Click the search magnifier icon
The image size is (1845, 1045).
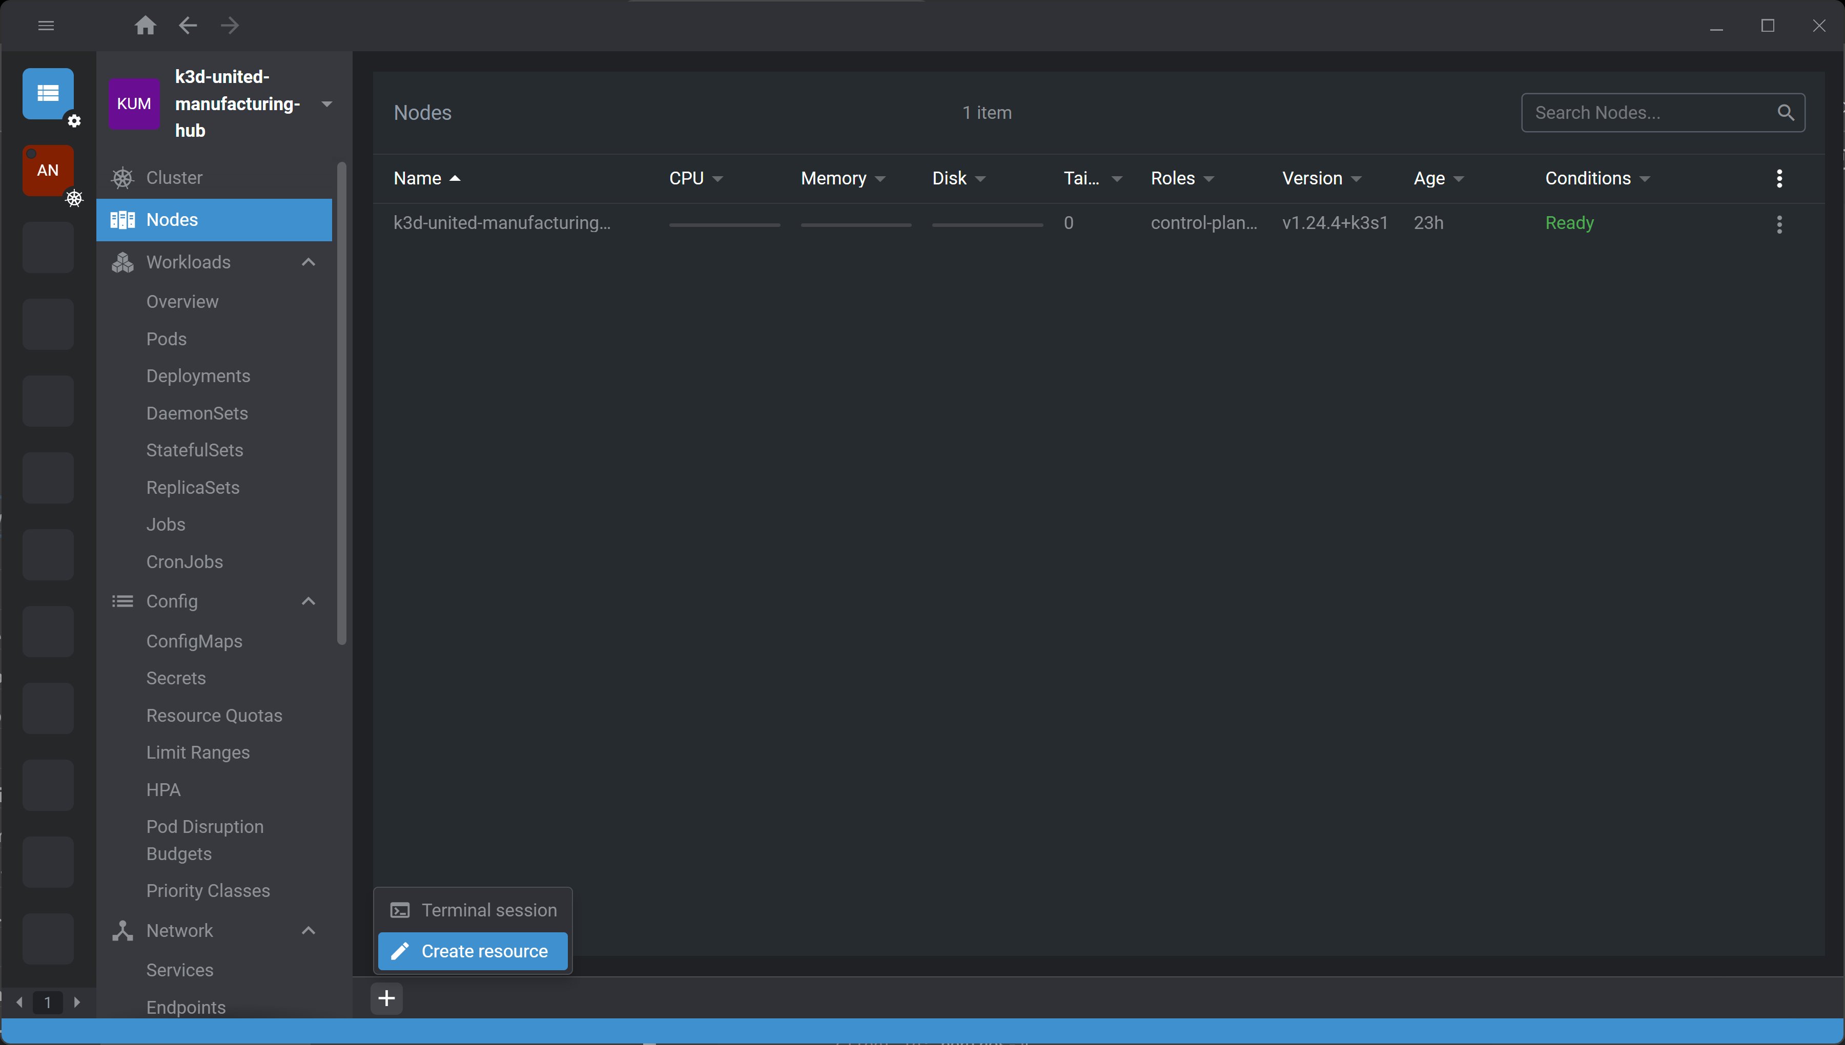click(1786, 113)
